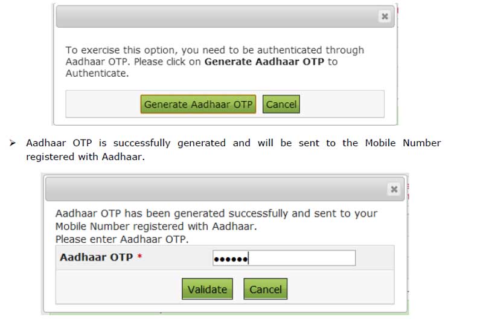Close the Generate Aadhaar OTP prompt dialog

pos(385,17)
